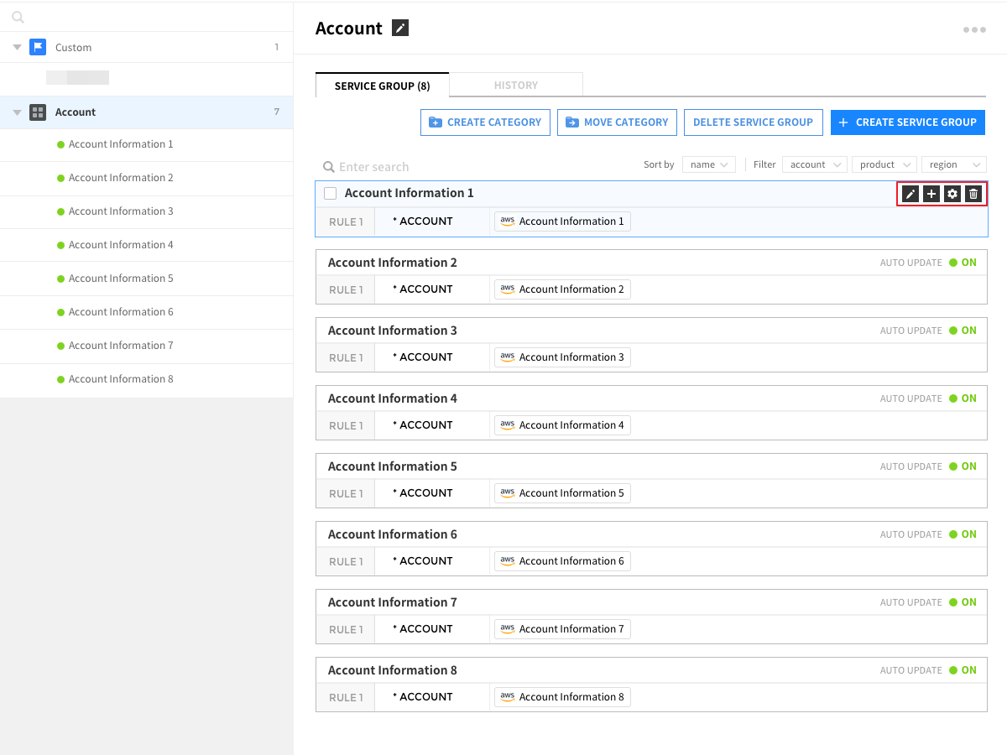Viewport: 1007px width, 755px height.
Task: Click the MOVE CATEGORY button
Action: [617, 122]
